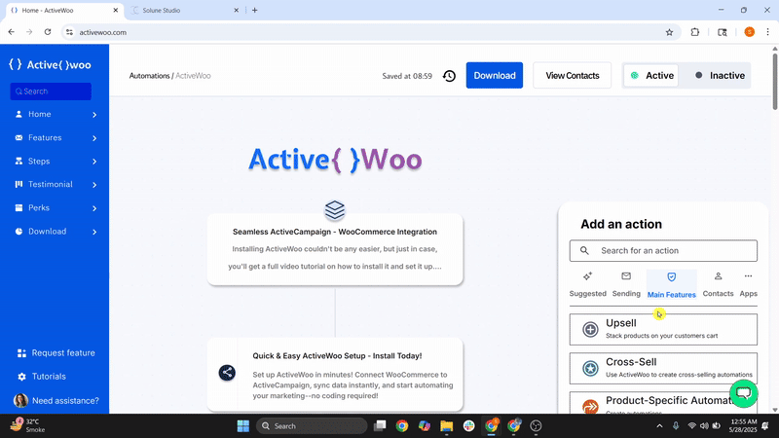This screenshot has height=438, width=779.
Task: Open File Explorer from the taskbar
Action: pos(447,426)
